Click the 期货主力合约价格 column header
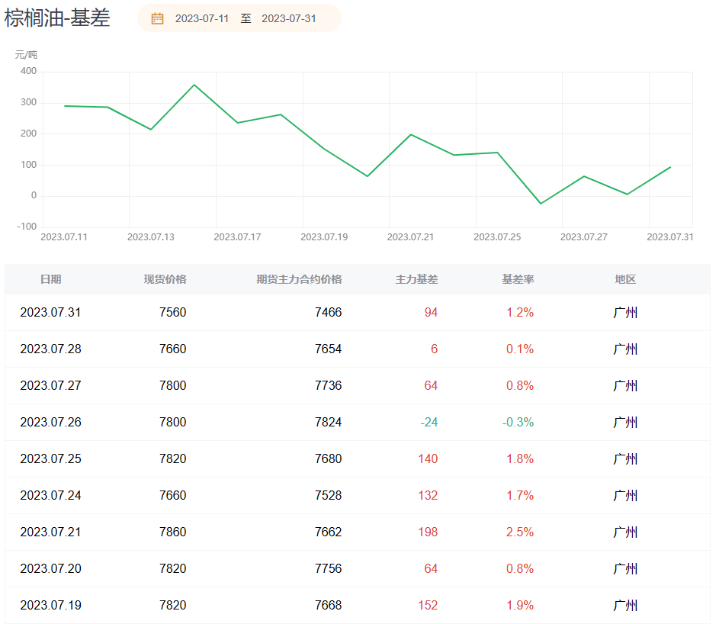 pyautogui.click(x=299, y=279)
